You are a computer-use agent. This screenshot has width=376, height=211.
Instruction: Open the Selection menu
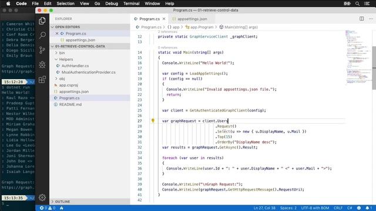65,4
